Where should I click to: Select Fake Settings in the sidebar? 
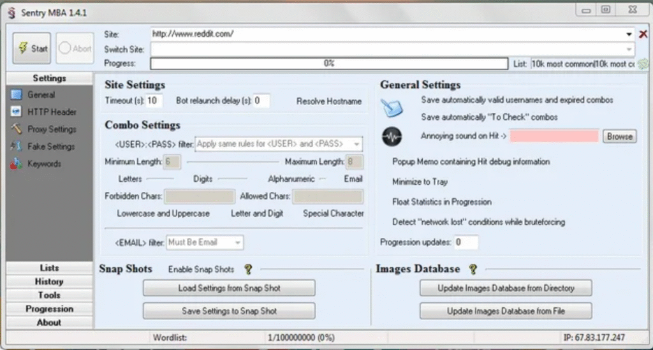(x=51, y=147)
